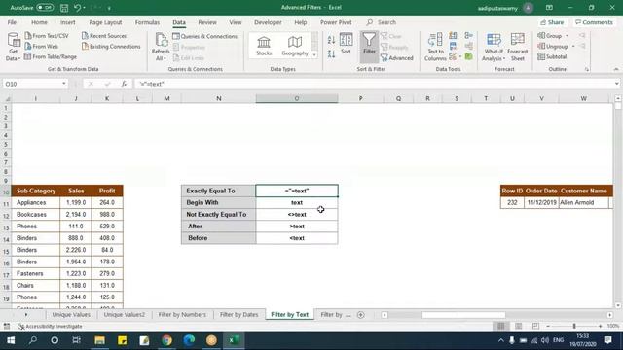The width and height of the screenshot is (623, 350).
Task: Open Recent Sources
Action: click(x=104, y=36)
